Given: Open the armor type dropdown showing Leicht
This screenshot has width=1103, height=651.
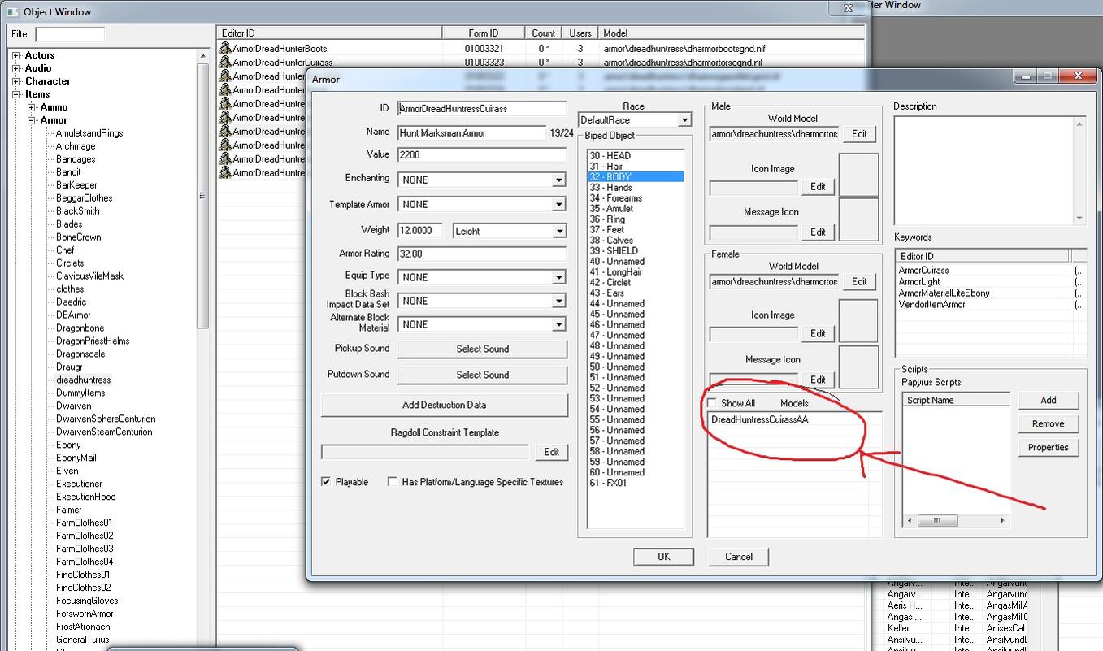Looking at the screenshot, I should (x=558, y=232).
